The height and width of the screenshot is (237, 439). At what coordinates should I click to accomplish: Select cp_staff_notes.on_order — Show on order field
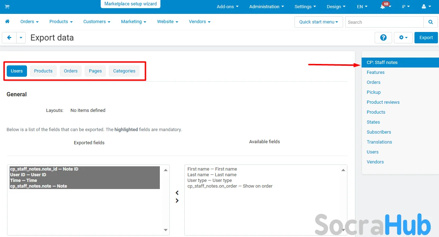pos(230,186)
